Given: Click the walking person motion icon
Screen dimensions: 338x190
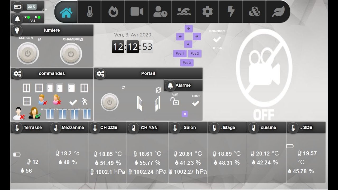Looking at the screenshot, I should tap(84, 101).
